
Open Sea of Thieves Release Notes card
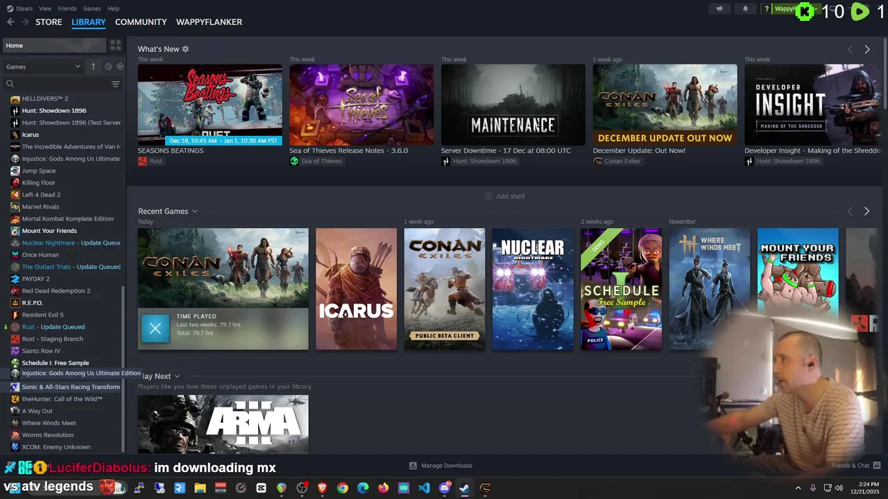click(361, 105)
